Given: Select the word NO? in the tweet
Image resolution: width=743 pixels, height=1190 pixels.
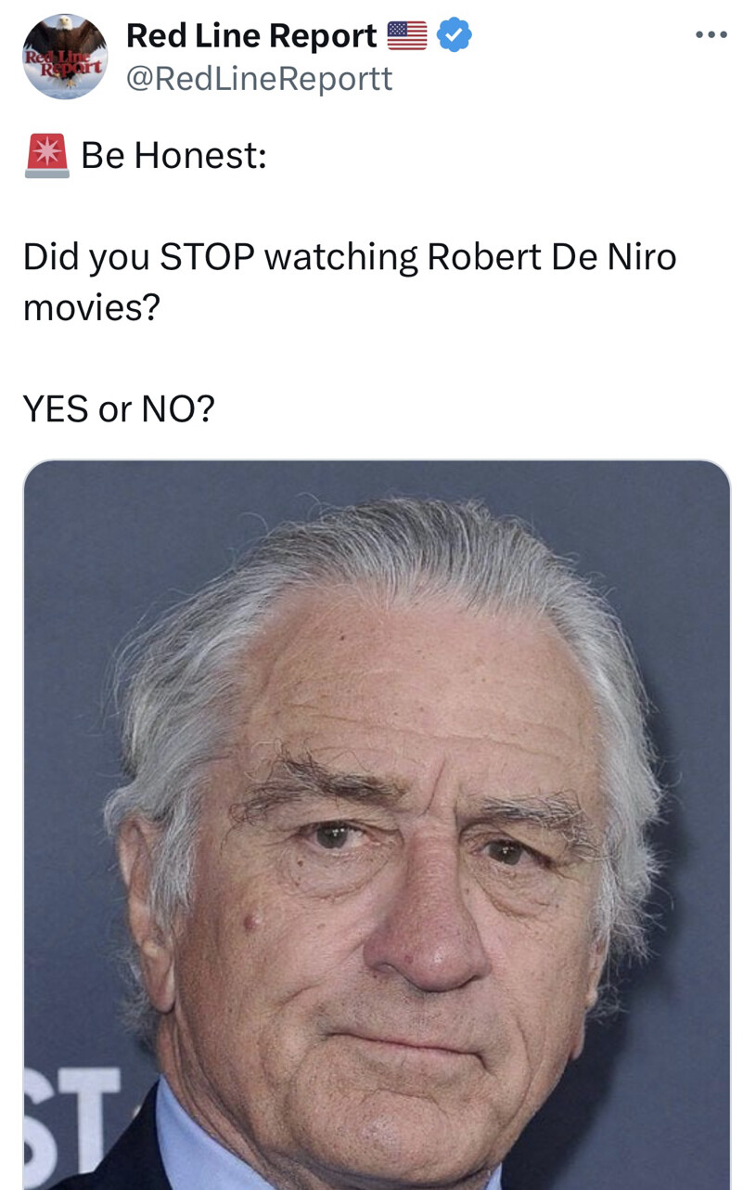Looking at the screenshot, I should tap(178, 407).
